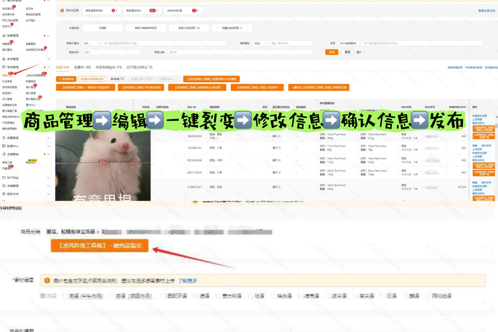Click the 重置 reset button

click(x=347, y=52)
